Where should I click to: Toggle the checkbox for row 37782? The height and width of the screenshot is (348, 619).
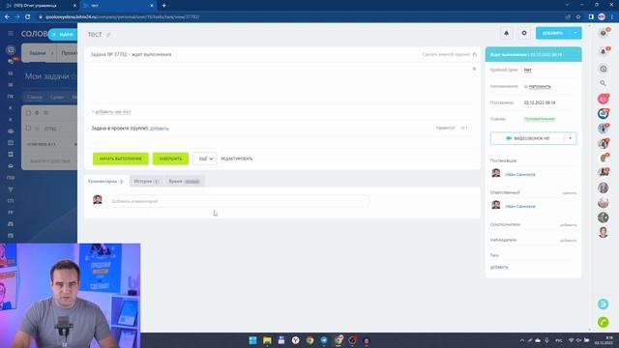(28, 129)
